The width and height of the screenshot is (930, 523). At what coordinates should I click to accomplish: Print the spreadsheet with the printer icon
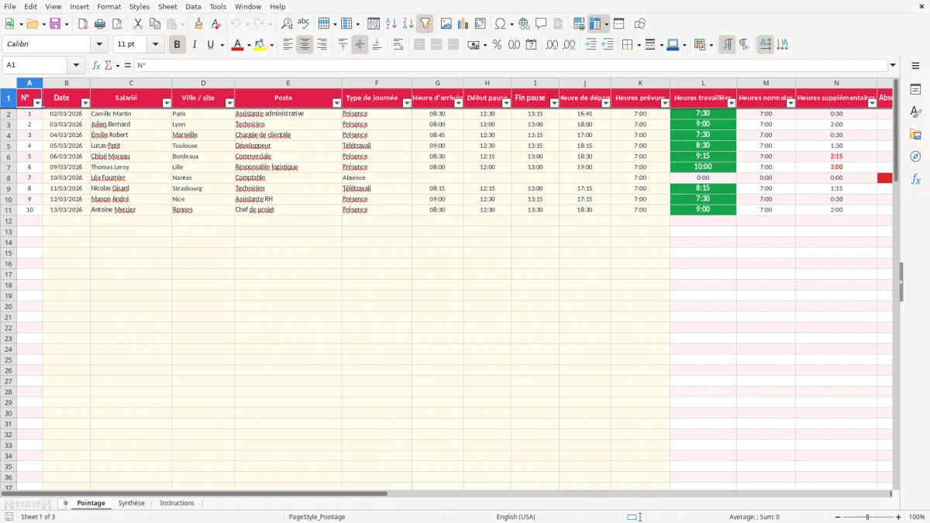(100, 24)
